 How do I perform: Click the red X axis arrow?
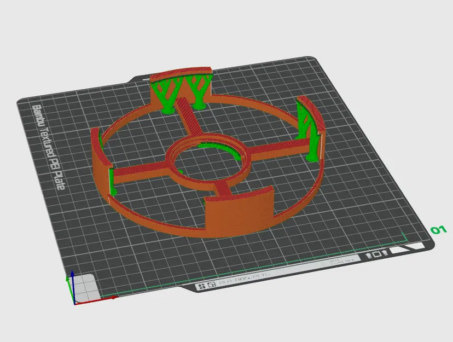click(x=96, y=300)
